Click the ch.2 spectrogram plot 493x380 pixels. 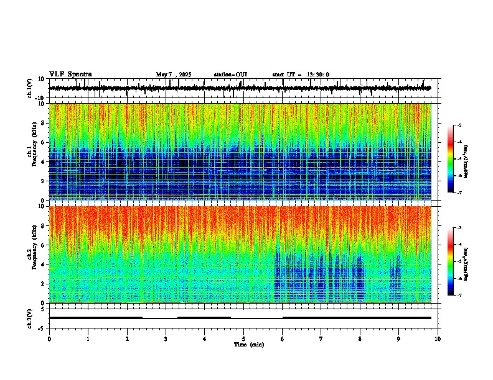240,255
